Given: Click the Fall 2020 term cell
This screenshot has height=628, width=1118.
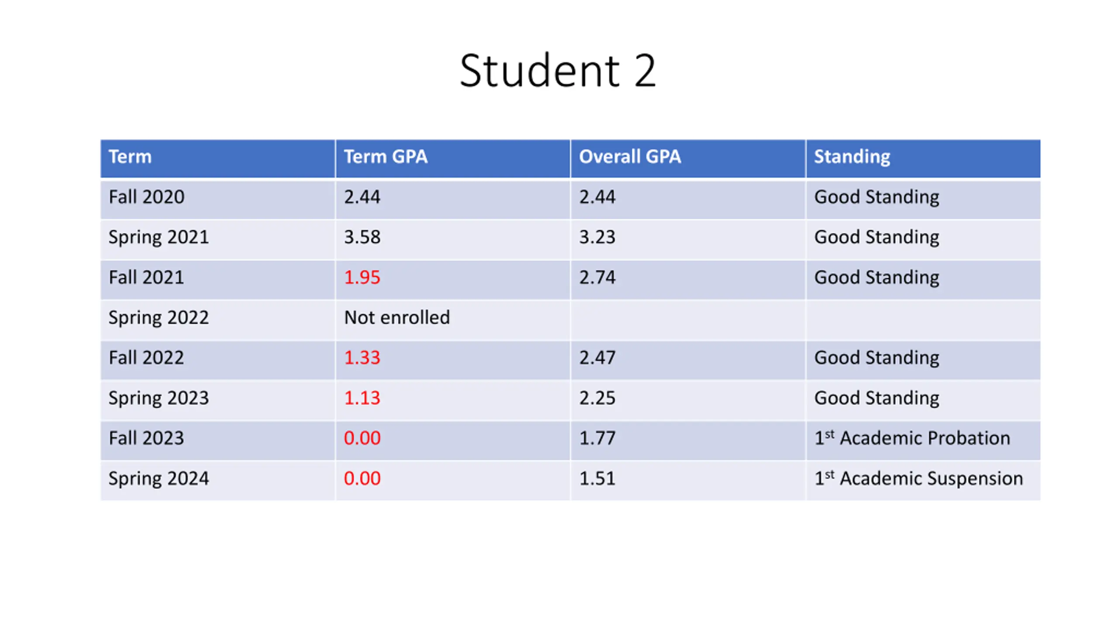Looking at the screenshot, I should [217, 199].
